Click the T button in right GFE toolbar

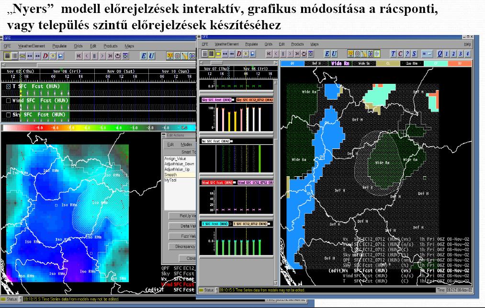[393, 54]
